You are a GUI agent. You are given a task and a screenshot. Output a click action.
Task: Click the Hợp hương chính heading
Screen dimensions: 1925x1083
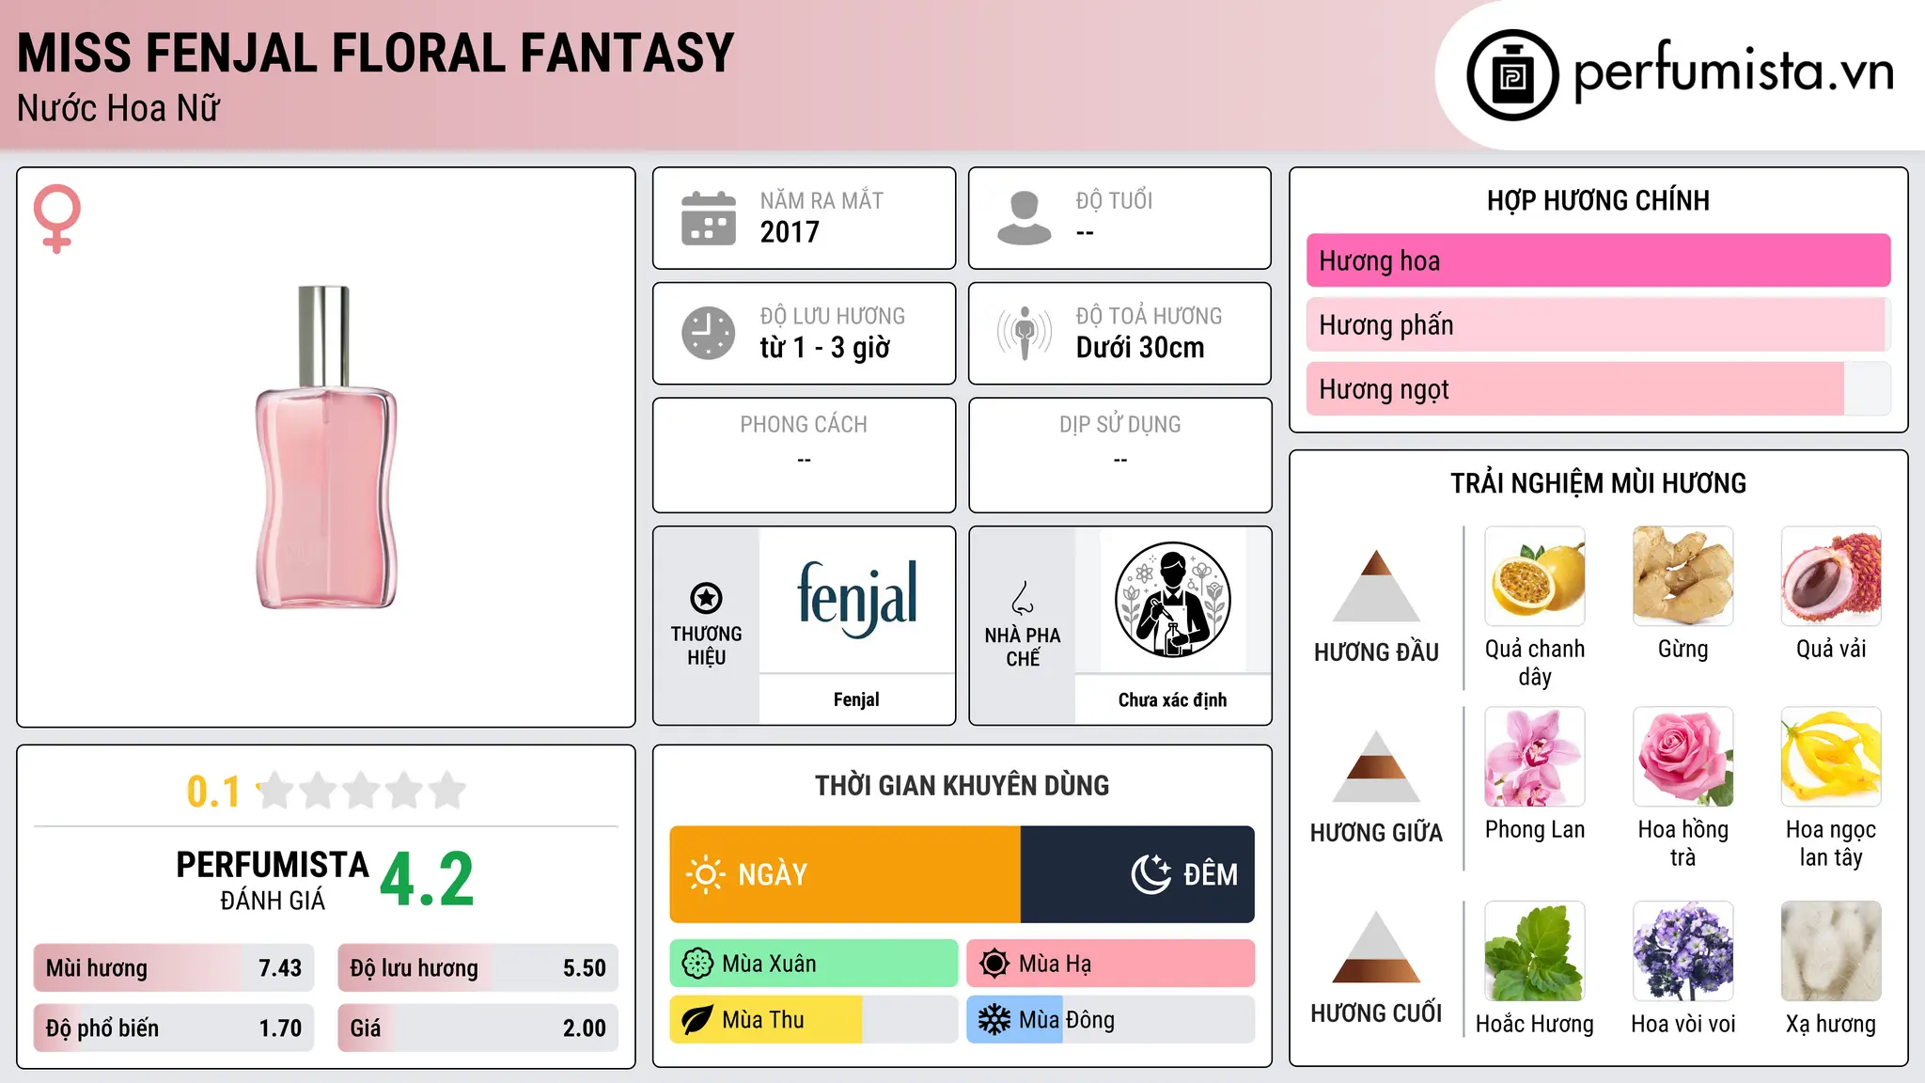1598,200
